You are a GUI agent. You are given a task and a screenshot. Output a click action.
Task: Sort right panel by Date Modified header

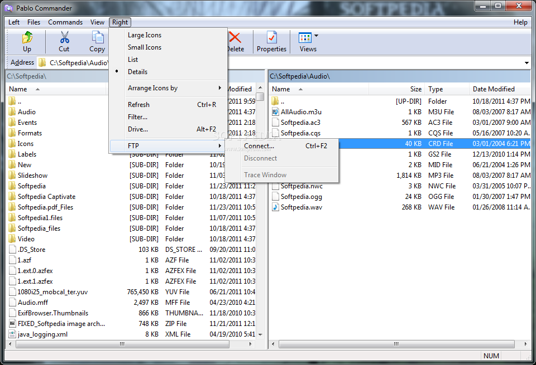[499, 89]
